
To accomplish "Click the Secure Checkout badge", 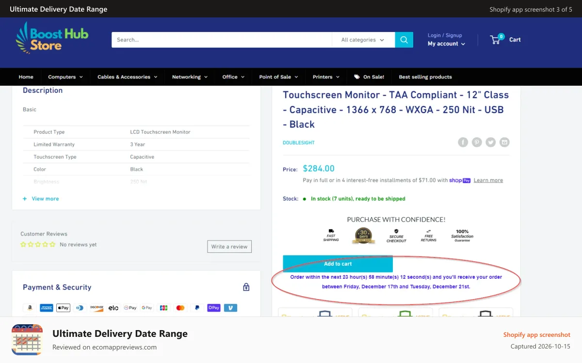I will tap(396, 236).
